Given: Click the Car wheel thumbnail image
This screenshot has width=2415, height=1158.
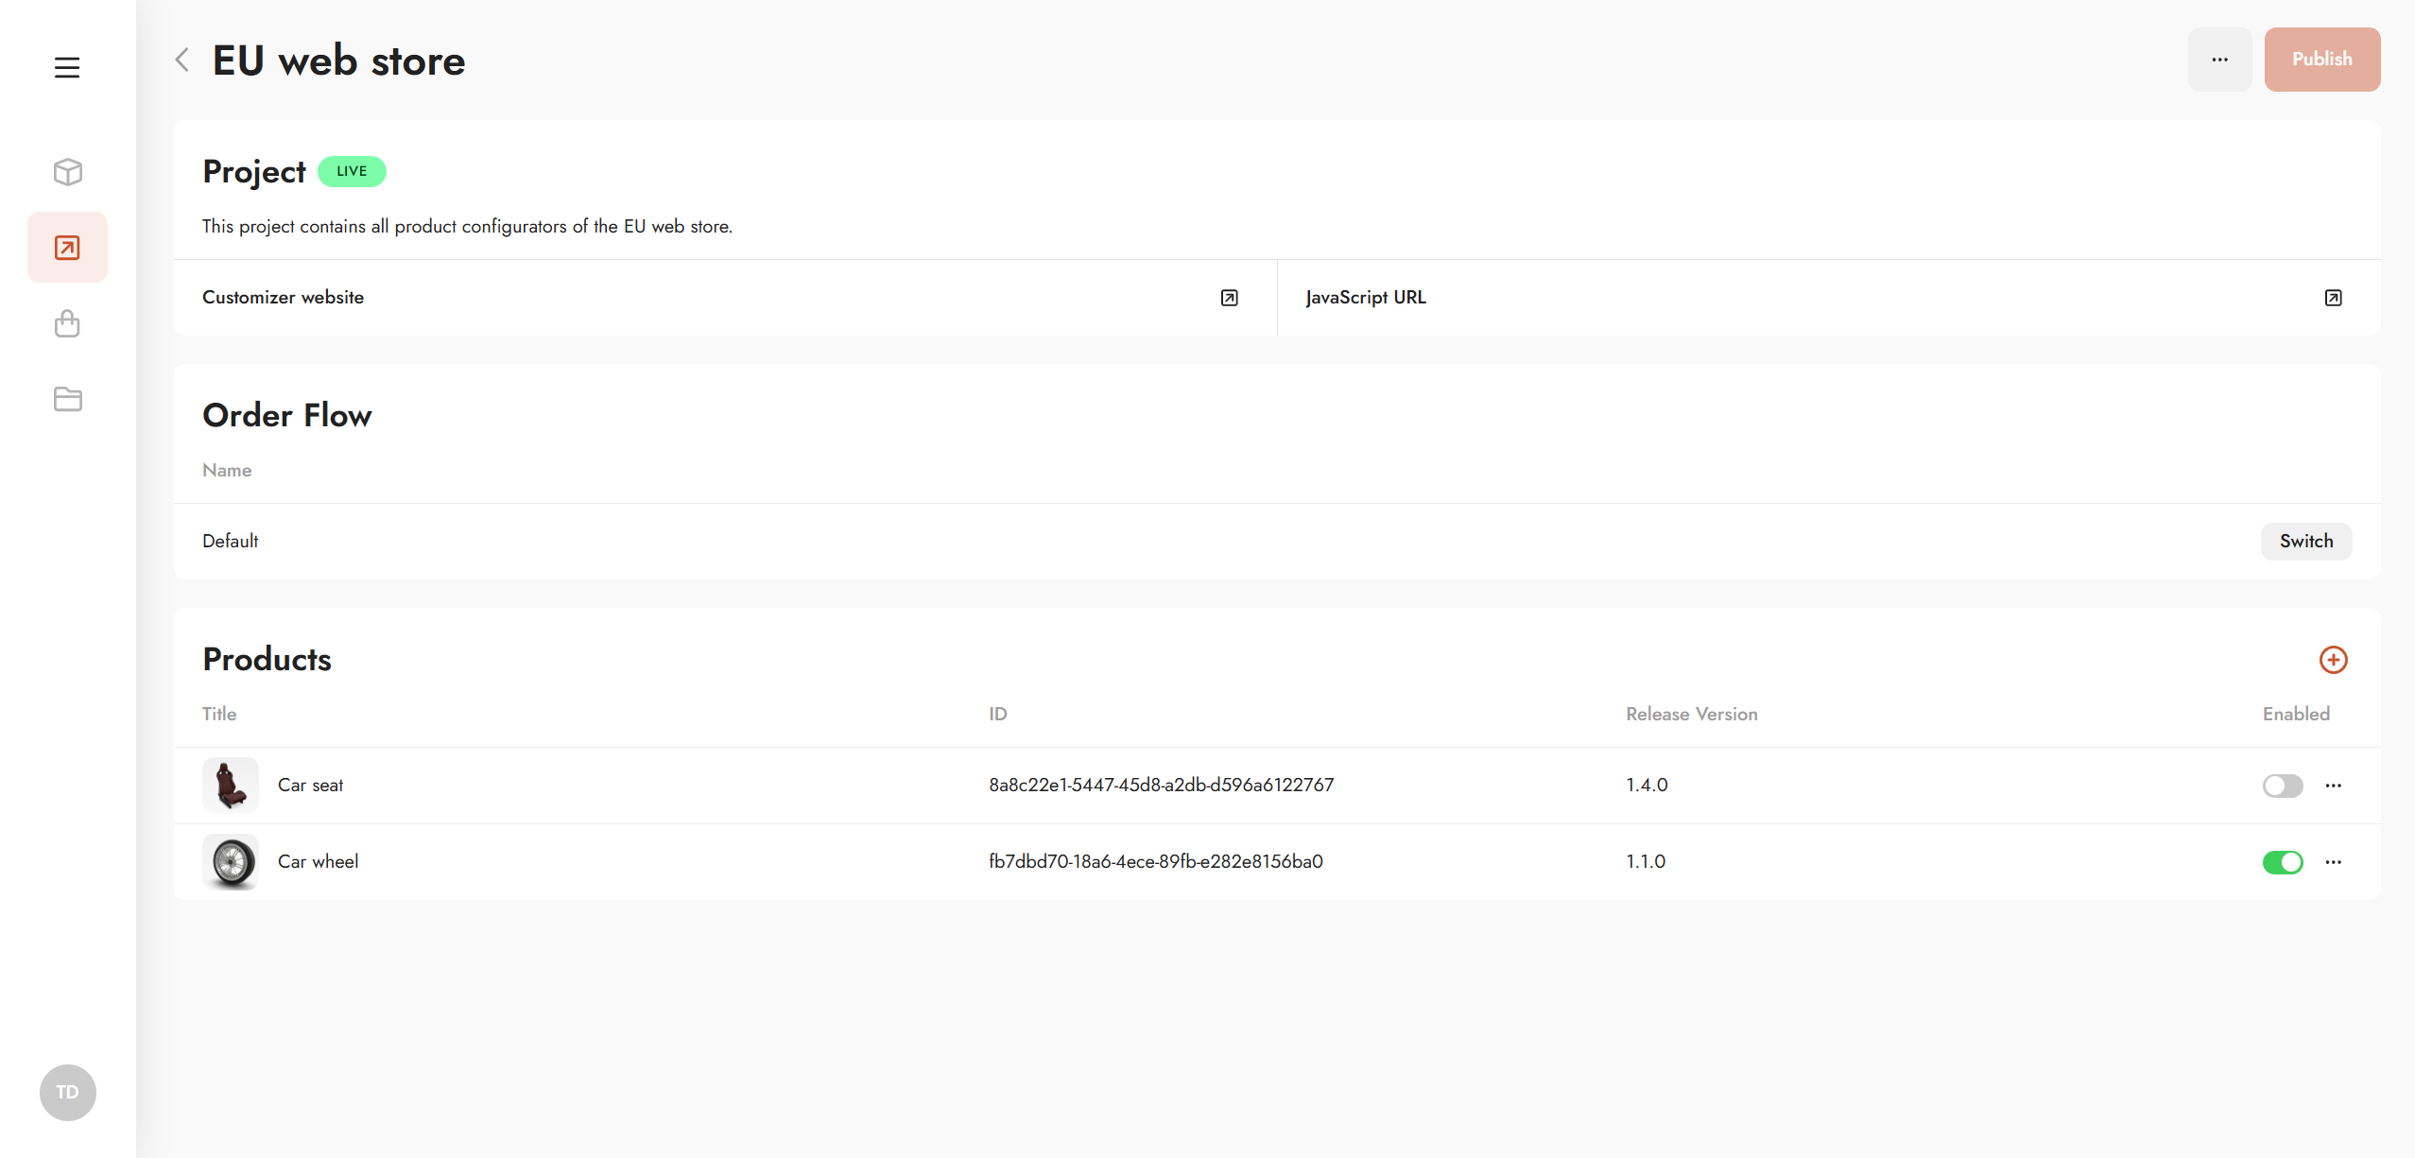Looking at the screenshot, I should (x=231, y=862).
